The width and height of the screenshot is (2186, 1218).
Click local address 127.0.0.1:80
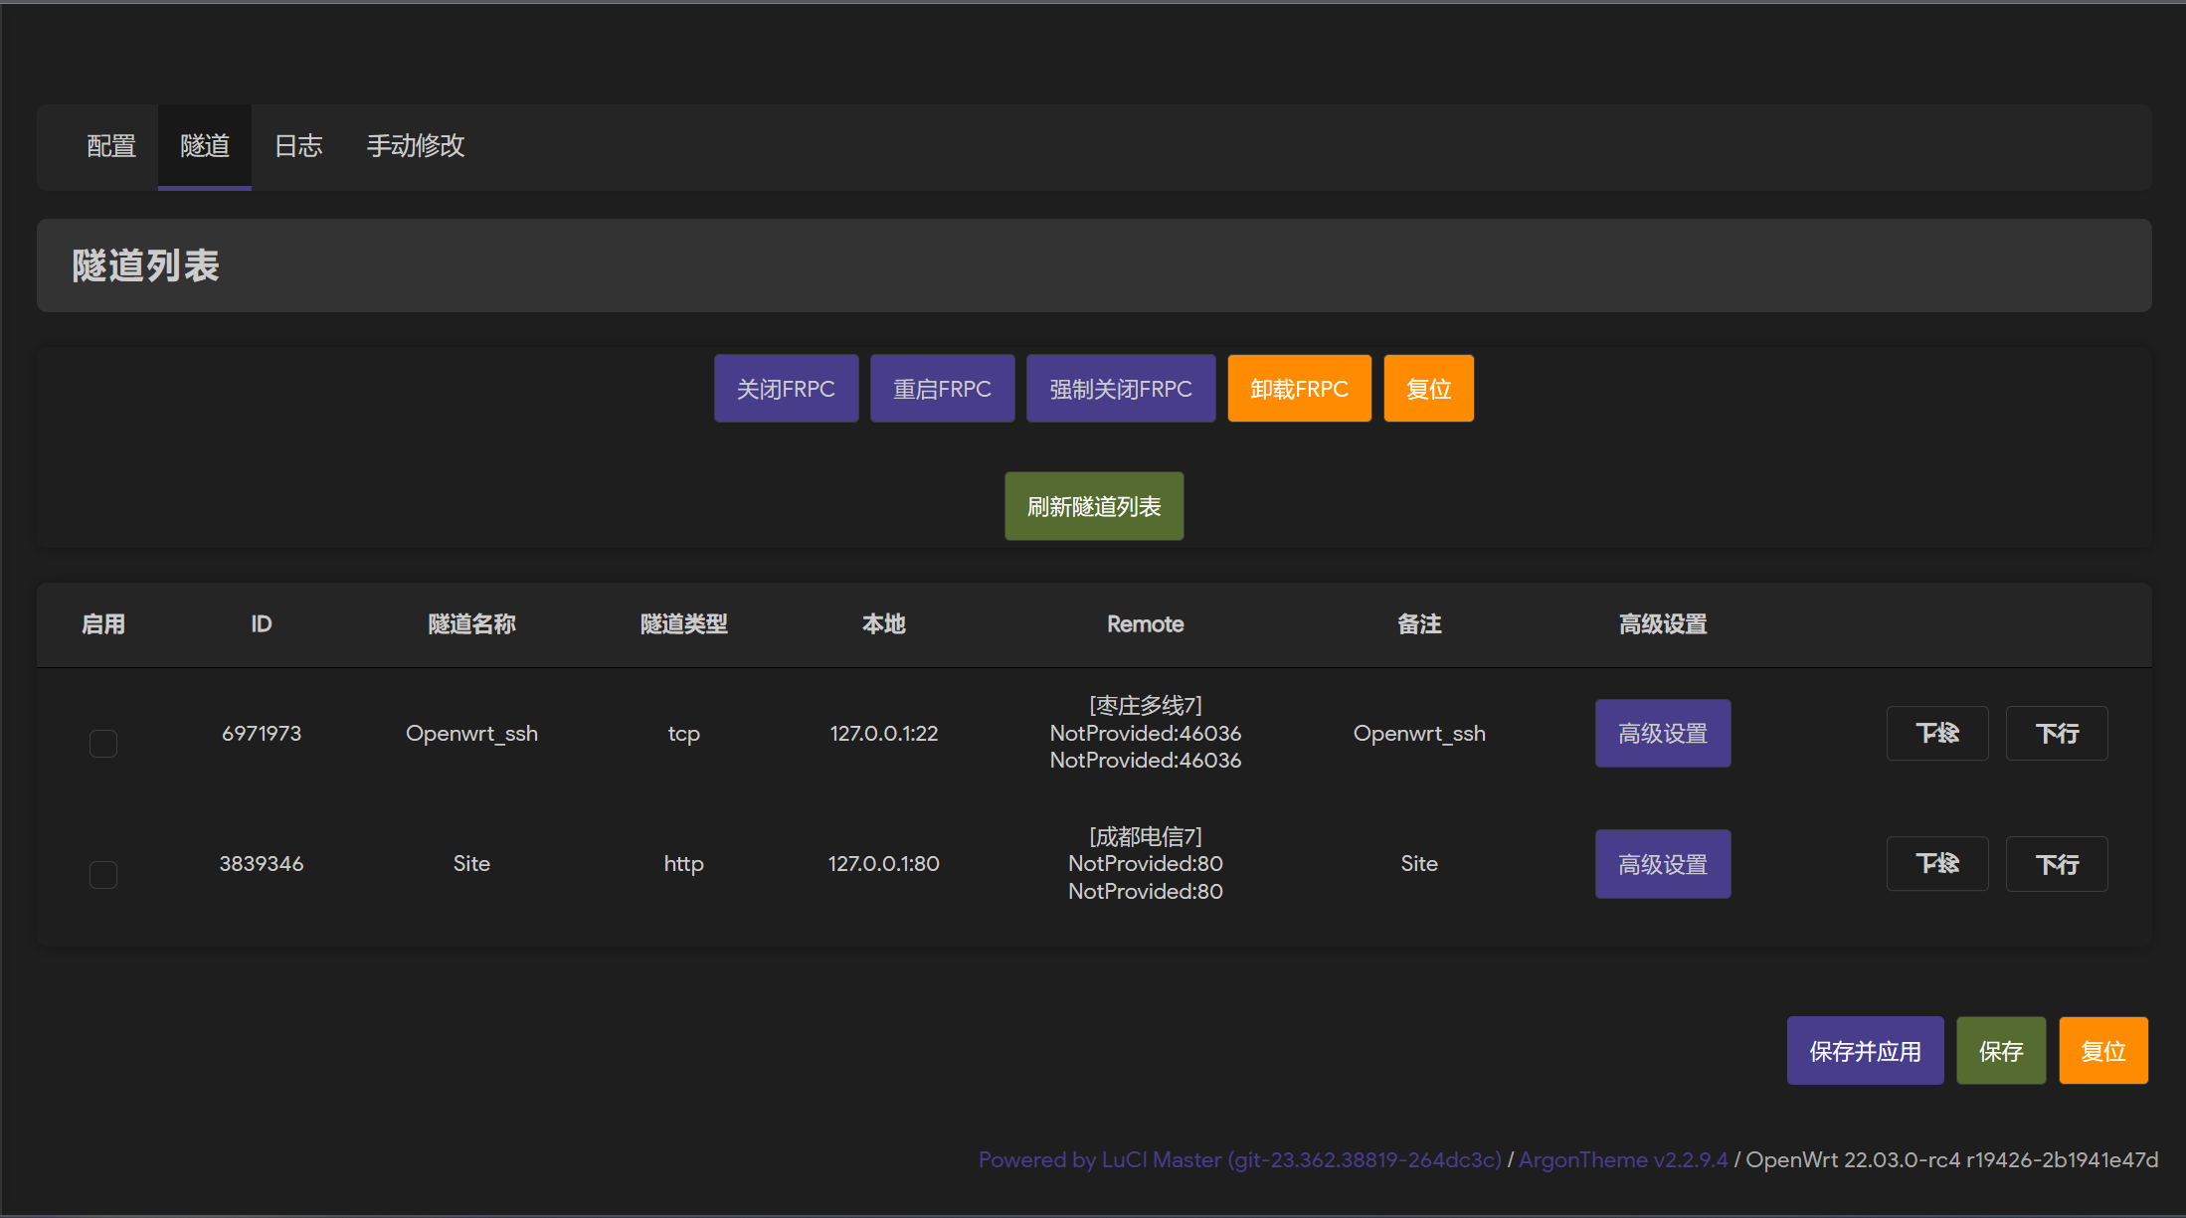click(x=884, y=864)
